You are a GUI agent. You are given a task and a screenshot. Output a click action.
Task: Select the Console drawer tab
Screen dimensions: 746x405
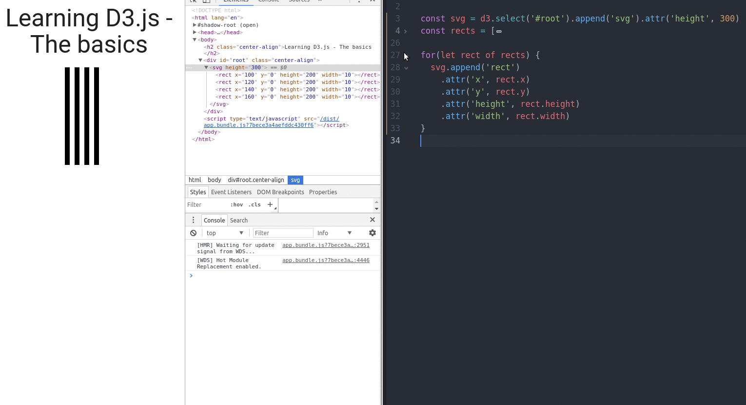point(214,220)
